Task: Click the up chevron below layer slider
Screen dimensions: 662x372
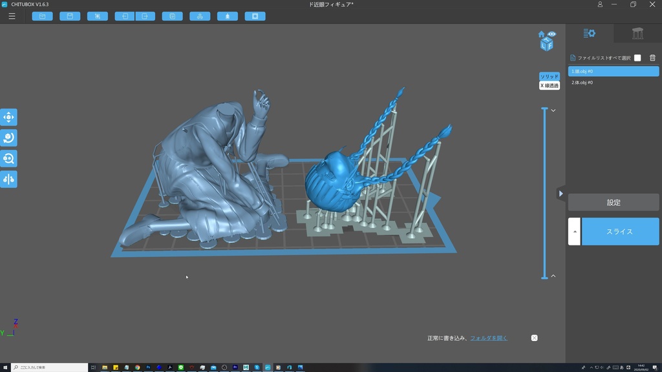Action: coord(553,276)
